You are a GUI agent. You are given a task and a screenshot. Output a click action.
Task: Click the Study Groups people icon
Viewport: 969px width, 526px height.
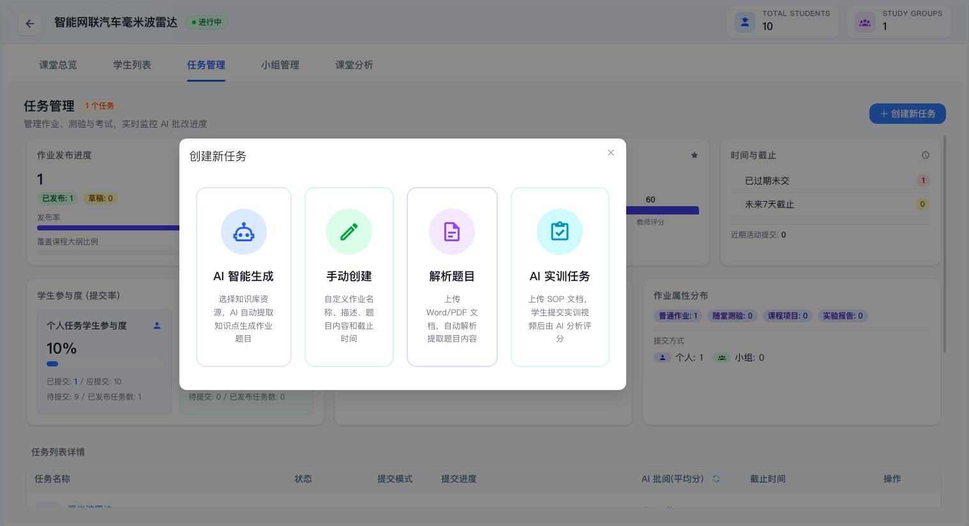(x=865, y=22)
